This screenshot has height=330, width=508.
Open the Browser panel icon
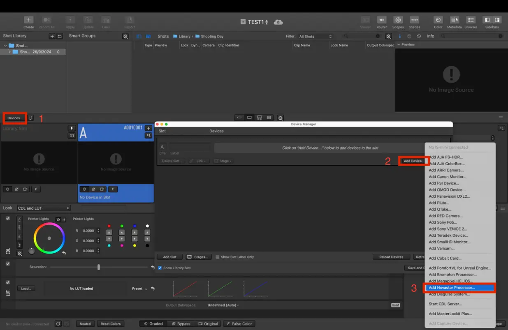pyautogui.click(x=471, y=20)
